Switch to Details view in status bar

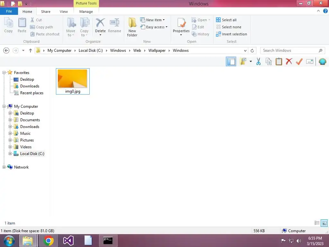click(317, 223)
